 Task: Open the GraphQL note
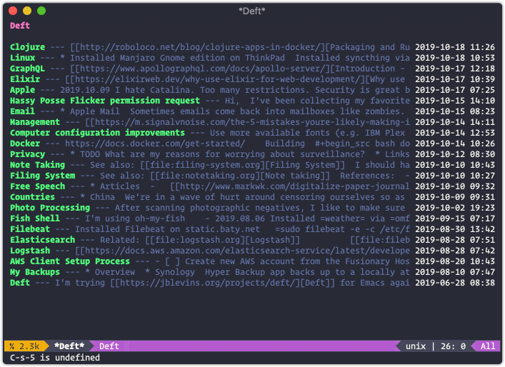(x=27, y=69)
